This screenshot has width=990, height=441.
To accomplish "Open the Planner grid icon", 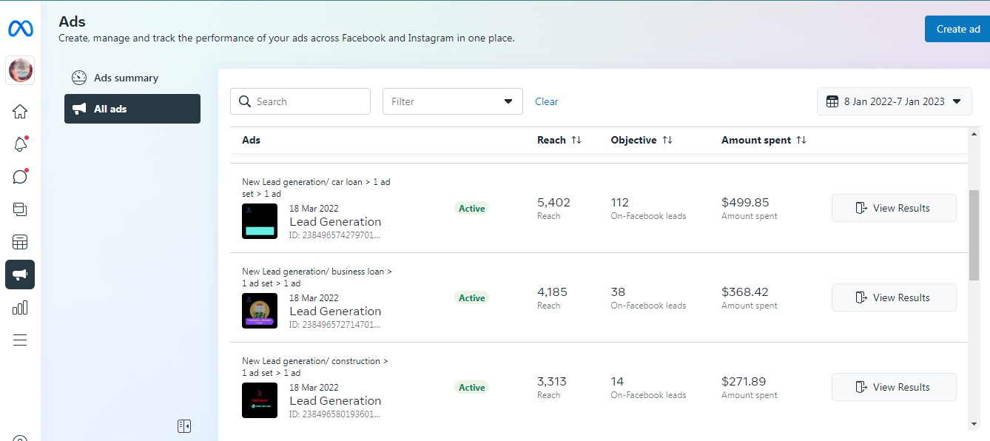I will tap(20, 242).
